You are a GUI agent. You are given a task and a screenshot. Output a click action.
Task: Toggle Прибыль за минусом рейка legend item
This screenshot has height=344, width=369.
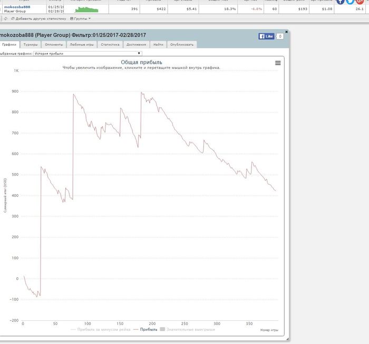click(101, 329)
